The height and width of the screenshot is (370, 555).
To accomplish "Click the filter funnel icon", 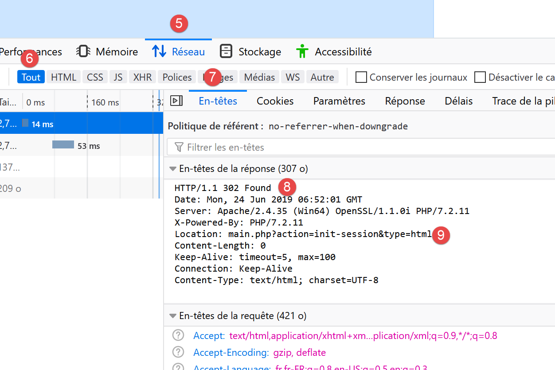I will (179, 147).
